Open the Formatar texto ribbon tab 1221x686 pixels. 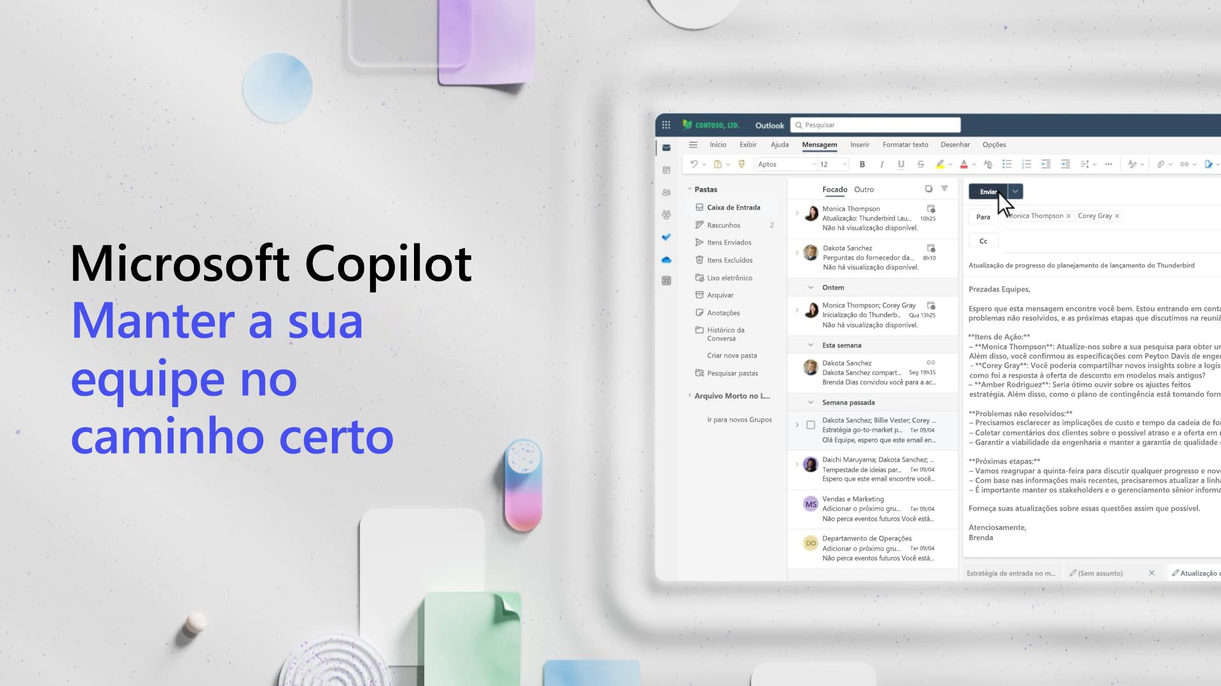[905, 144]
